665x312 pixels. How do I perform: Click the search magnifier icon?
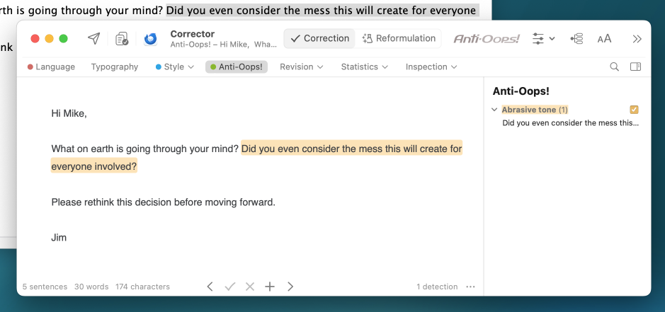point(614,67)
